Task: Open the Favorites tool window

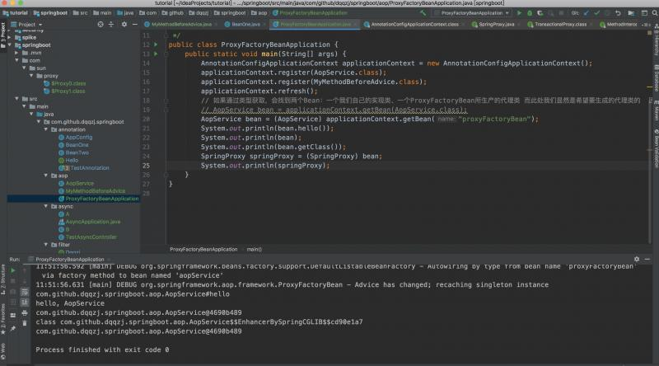Action: point(3,320)
